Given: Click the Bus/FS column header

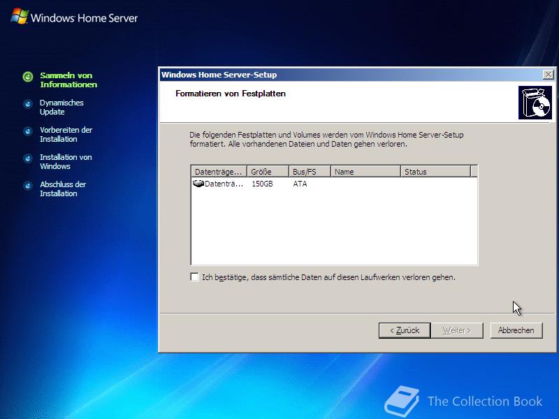Looking at the screenshot, I should pyautogui.click(x=310, y=171).
